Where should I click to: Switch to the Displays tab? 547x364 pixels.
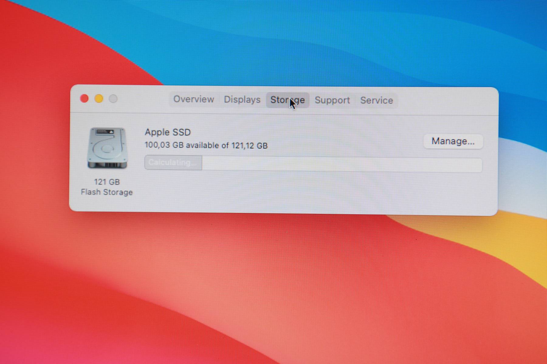[x=242, y=100]
